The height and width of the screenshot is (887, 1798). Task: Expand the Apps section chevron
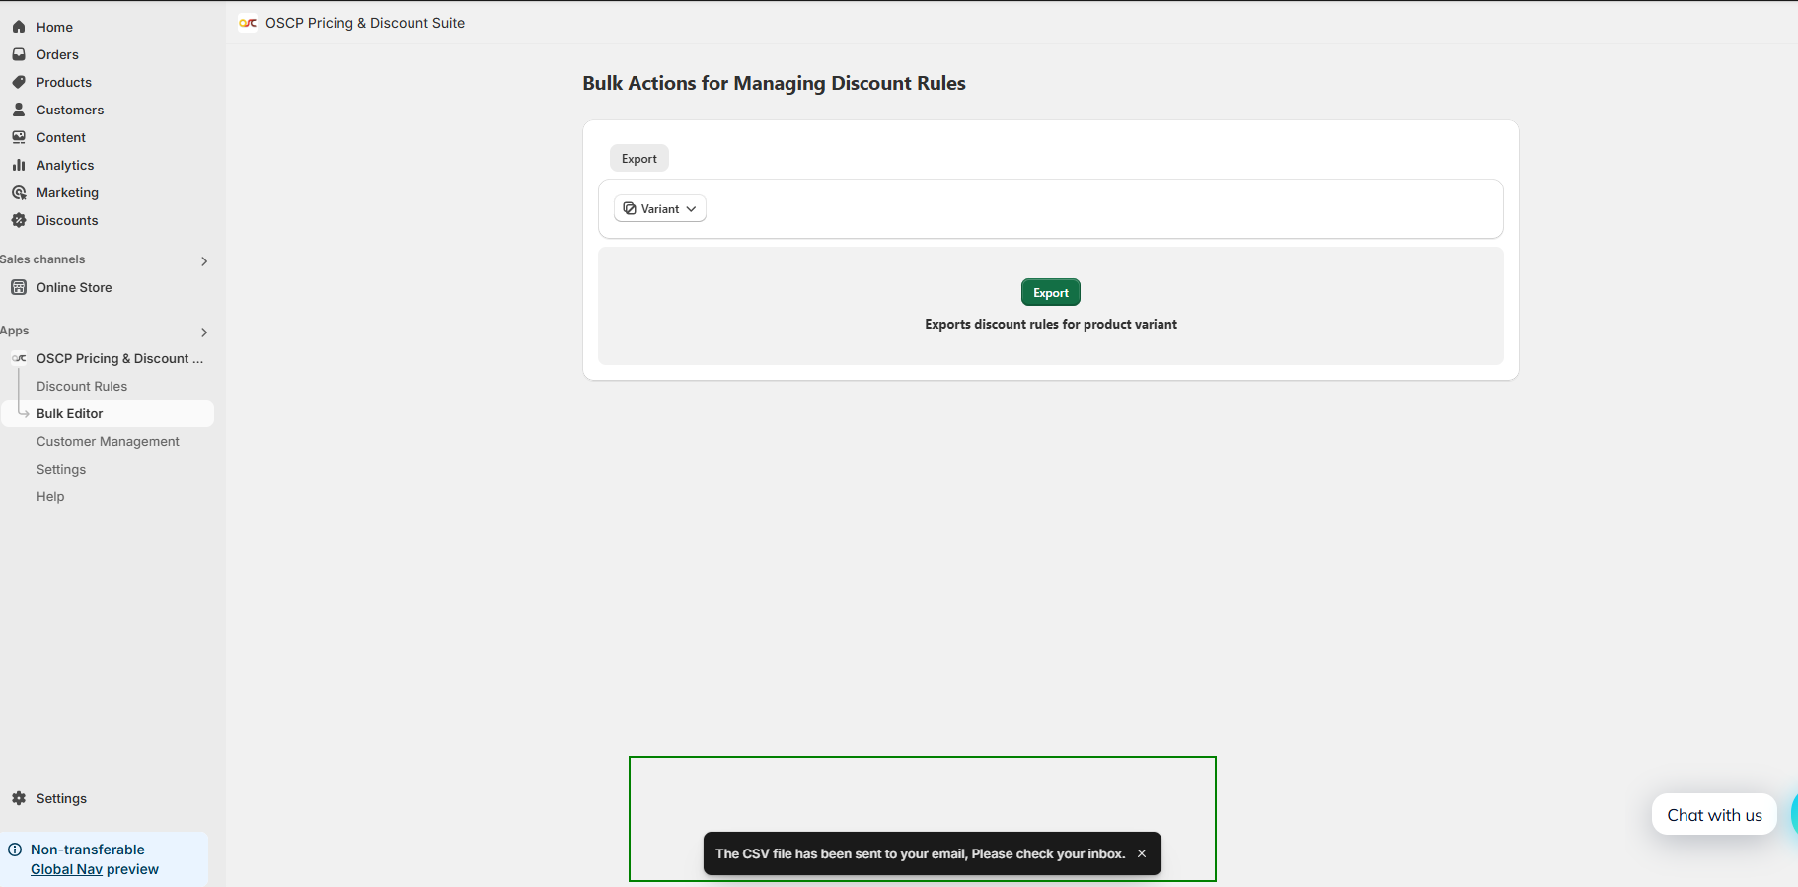(x=204, y=333)
